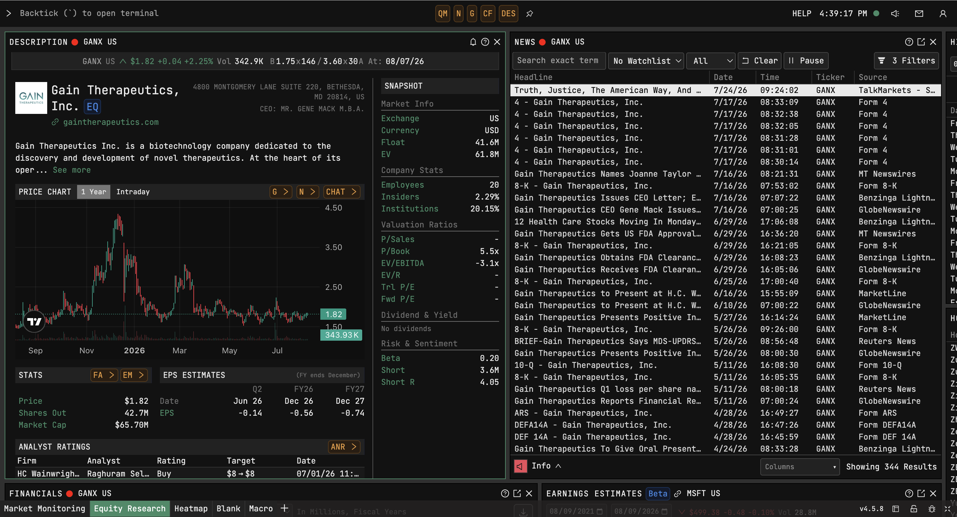Switch to the Heatmap workspace tab
Viewport: 957px width, 517px height.
[191, 508]
